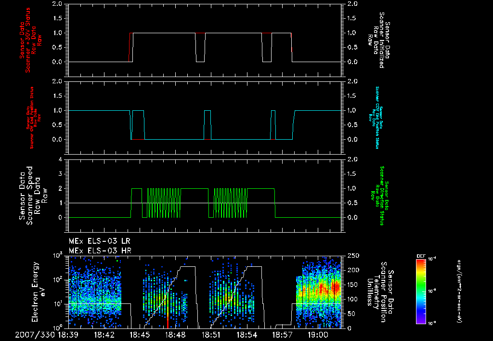Viewport: 493px width, 341px height.
Task: Click the 10^-4 label at color bar top
Action: (x=432, y=259)
